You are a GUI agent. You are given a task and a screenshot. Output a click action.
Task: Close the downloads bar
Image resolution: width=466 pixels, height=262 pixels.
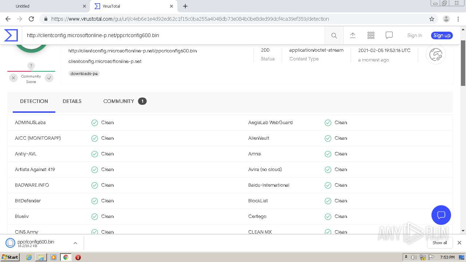(x=459, y=243)
